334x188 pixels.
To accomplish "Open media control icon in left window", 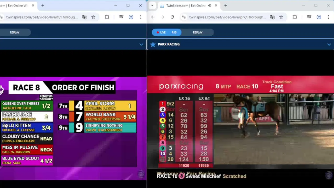I will click(x=121, y=17).
